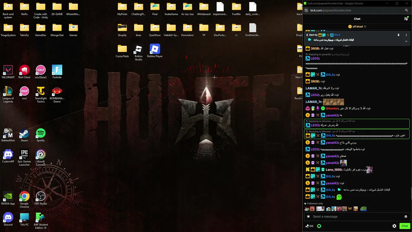
Task: Open Roblox Studio desktop shortcut
Action: coord(138,53)
